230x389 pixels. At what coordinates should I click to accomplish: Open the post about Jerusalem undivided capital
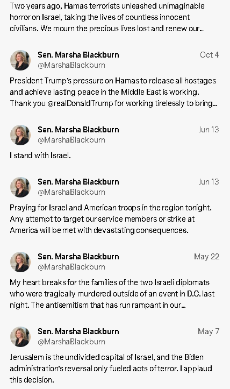tap(111, 369)
